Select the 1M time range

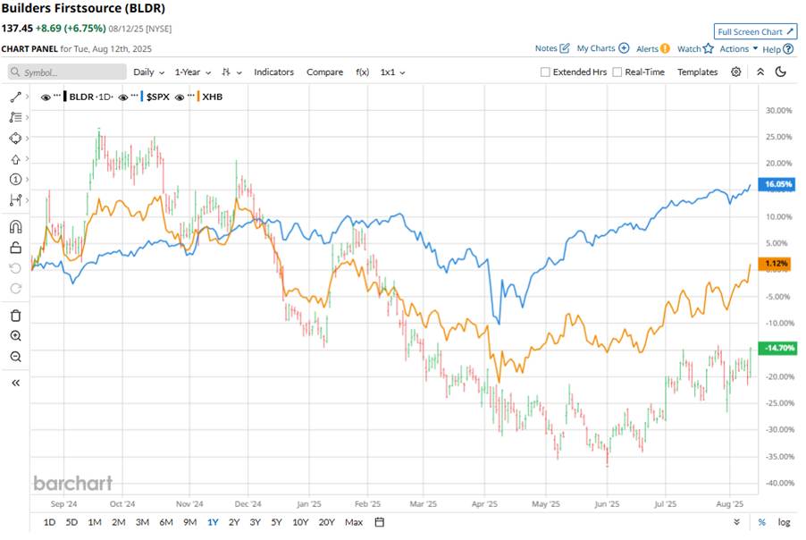coord(95,522)
